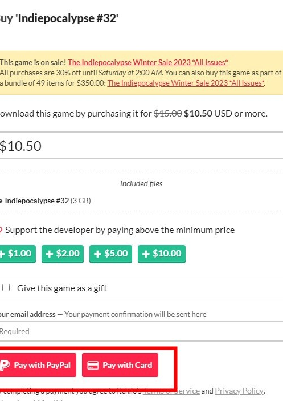Tick the Give this game as a gift checkbox
Screen dimensions: 283x401
[x=6, y=288]
